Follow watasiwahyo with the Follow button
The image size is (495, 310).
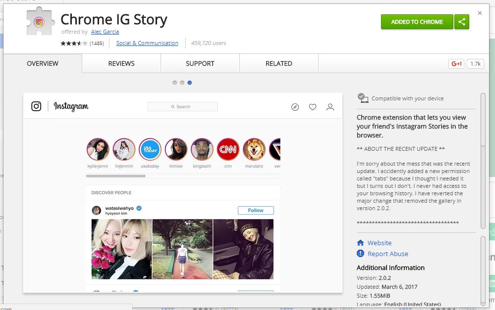pyautogui.click(x=256, y=210)
